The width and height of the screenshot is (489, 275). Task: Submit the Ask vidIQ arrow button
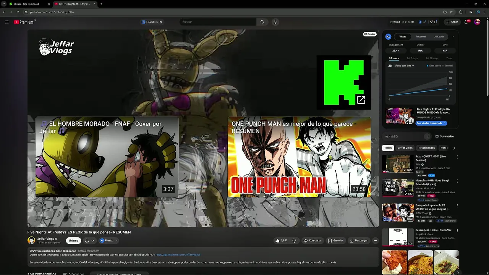pos(427,136)
